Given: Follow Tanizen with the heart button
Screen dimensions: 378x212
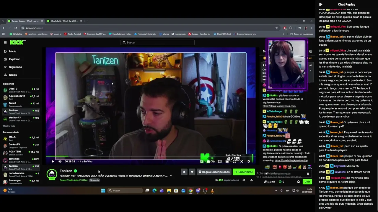Looking at the screenshot, I should pyautogui.click(x=192, y=172).
